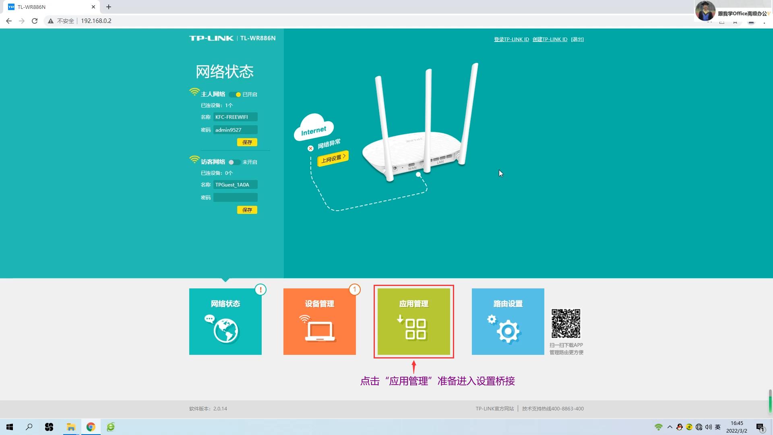Click the QR code for app download

point(566,323)
